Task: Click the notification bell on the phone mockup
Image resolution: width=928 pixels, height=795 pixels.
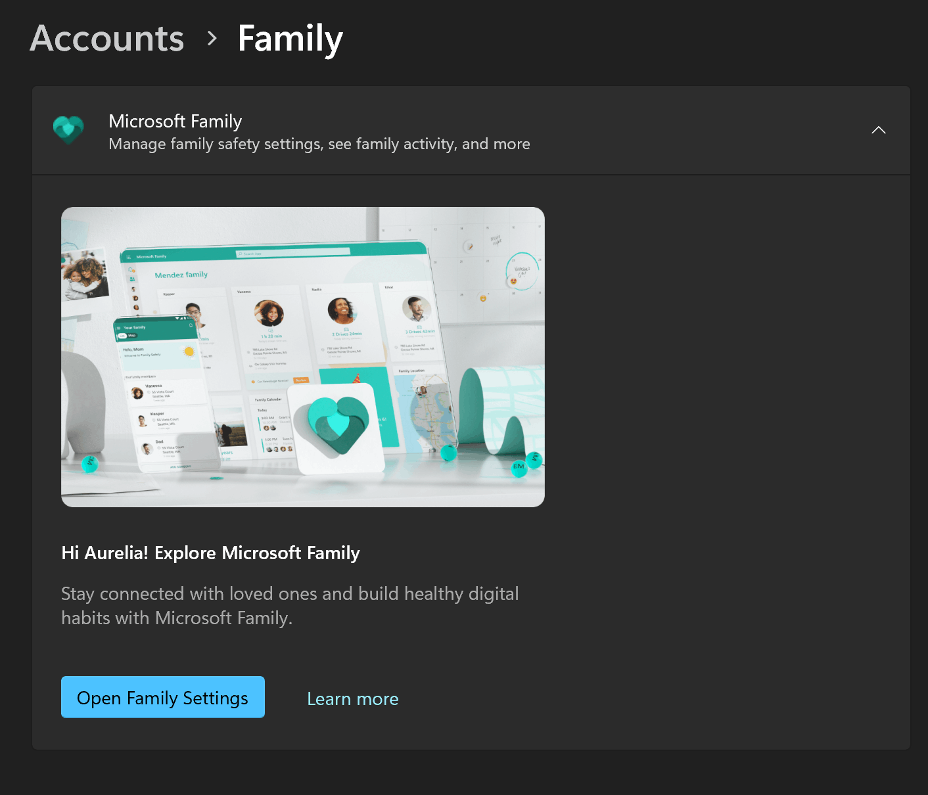Action: [191, 325]
